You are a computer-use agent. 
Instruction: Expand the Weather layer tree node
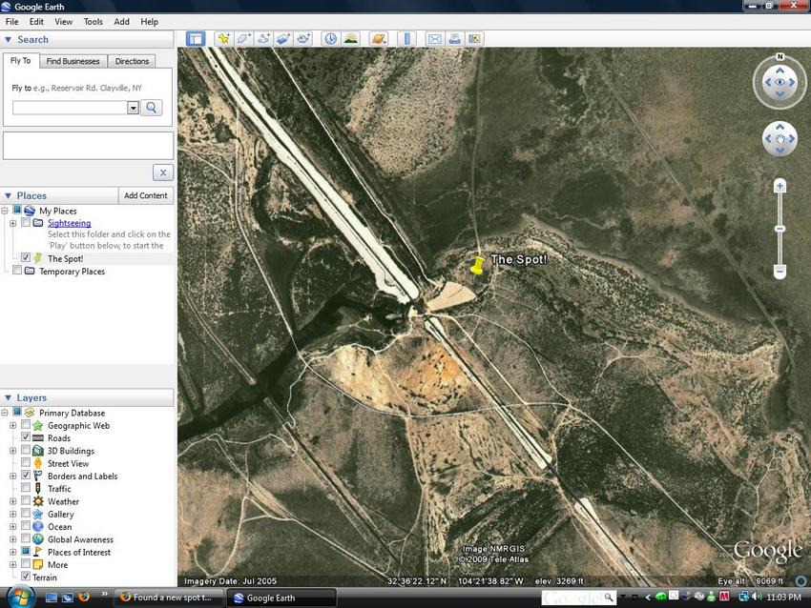(x=13, y=501)
